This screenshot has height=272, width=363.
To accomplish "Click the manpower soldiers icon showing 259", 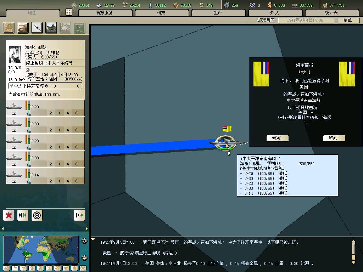I will click(x=227, y=5).
